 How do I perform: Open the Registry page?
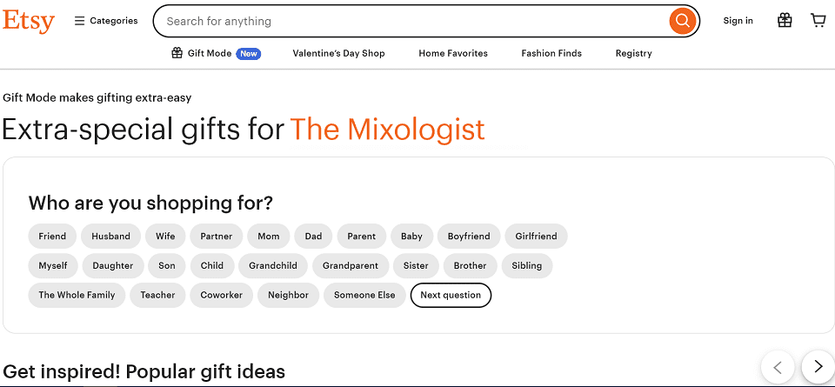(x=634, y=53)
